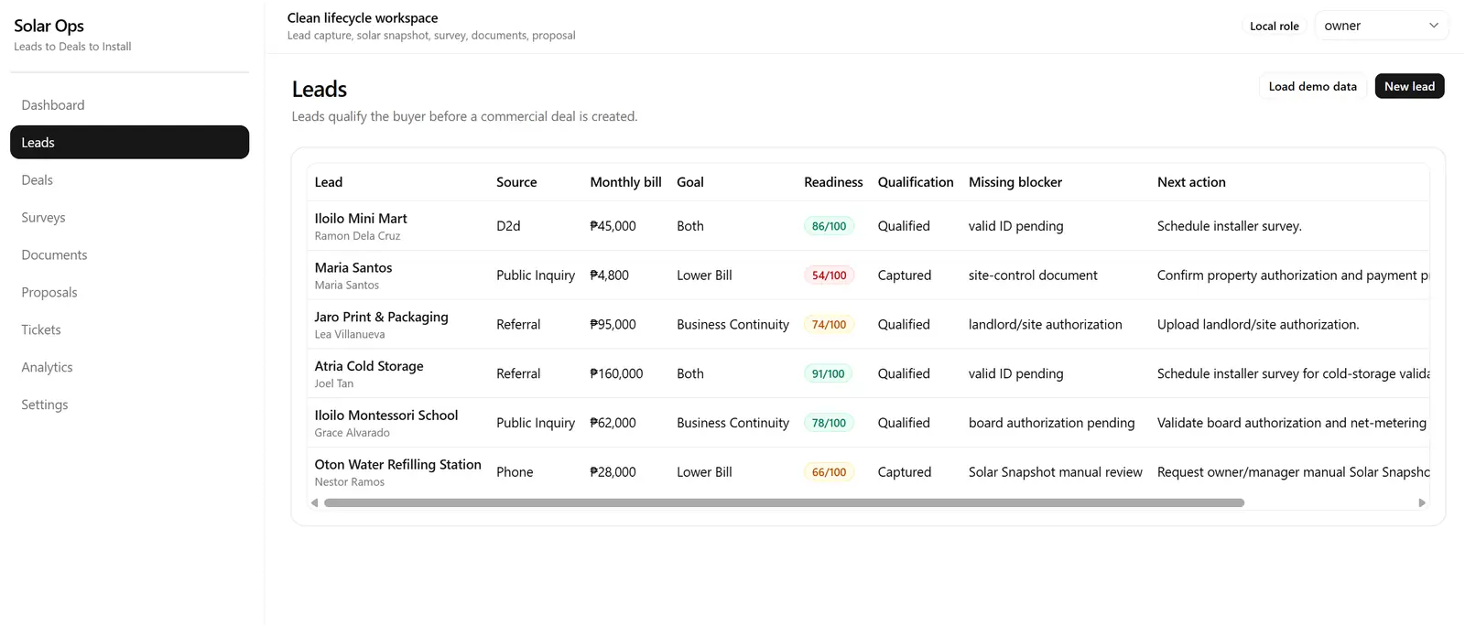This screenshot has height=626, width=1465.
Task: Expand the Local role owner dropdown
Action: 1381,26
